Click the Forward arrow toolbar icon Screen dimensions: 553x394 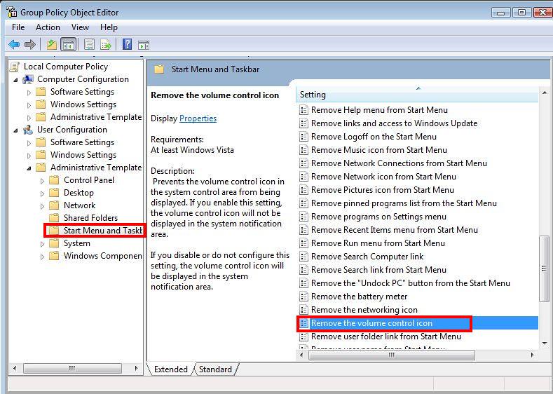pos(30,44)
